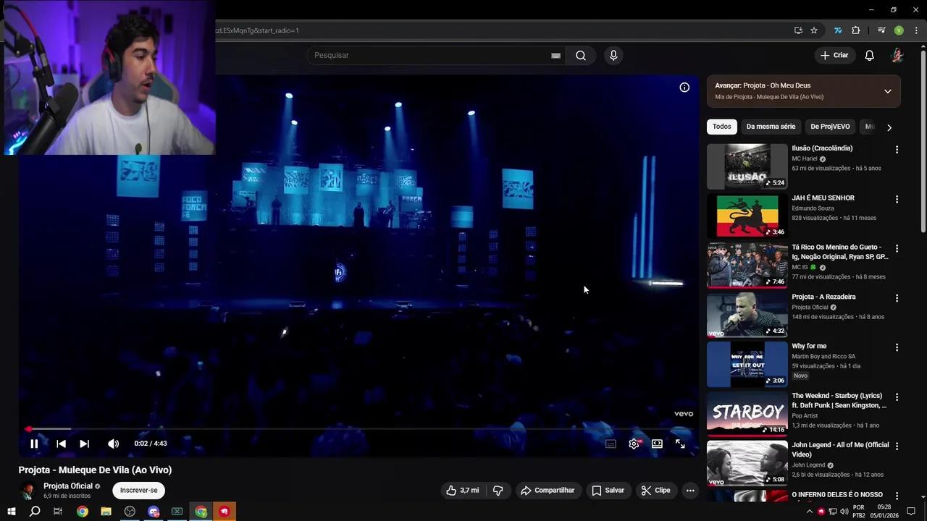The width and height of the screenshot is (927, 521).
Task: Mute the video volume
Action: (x=113, y=444)
